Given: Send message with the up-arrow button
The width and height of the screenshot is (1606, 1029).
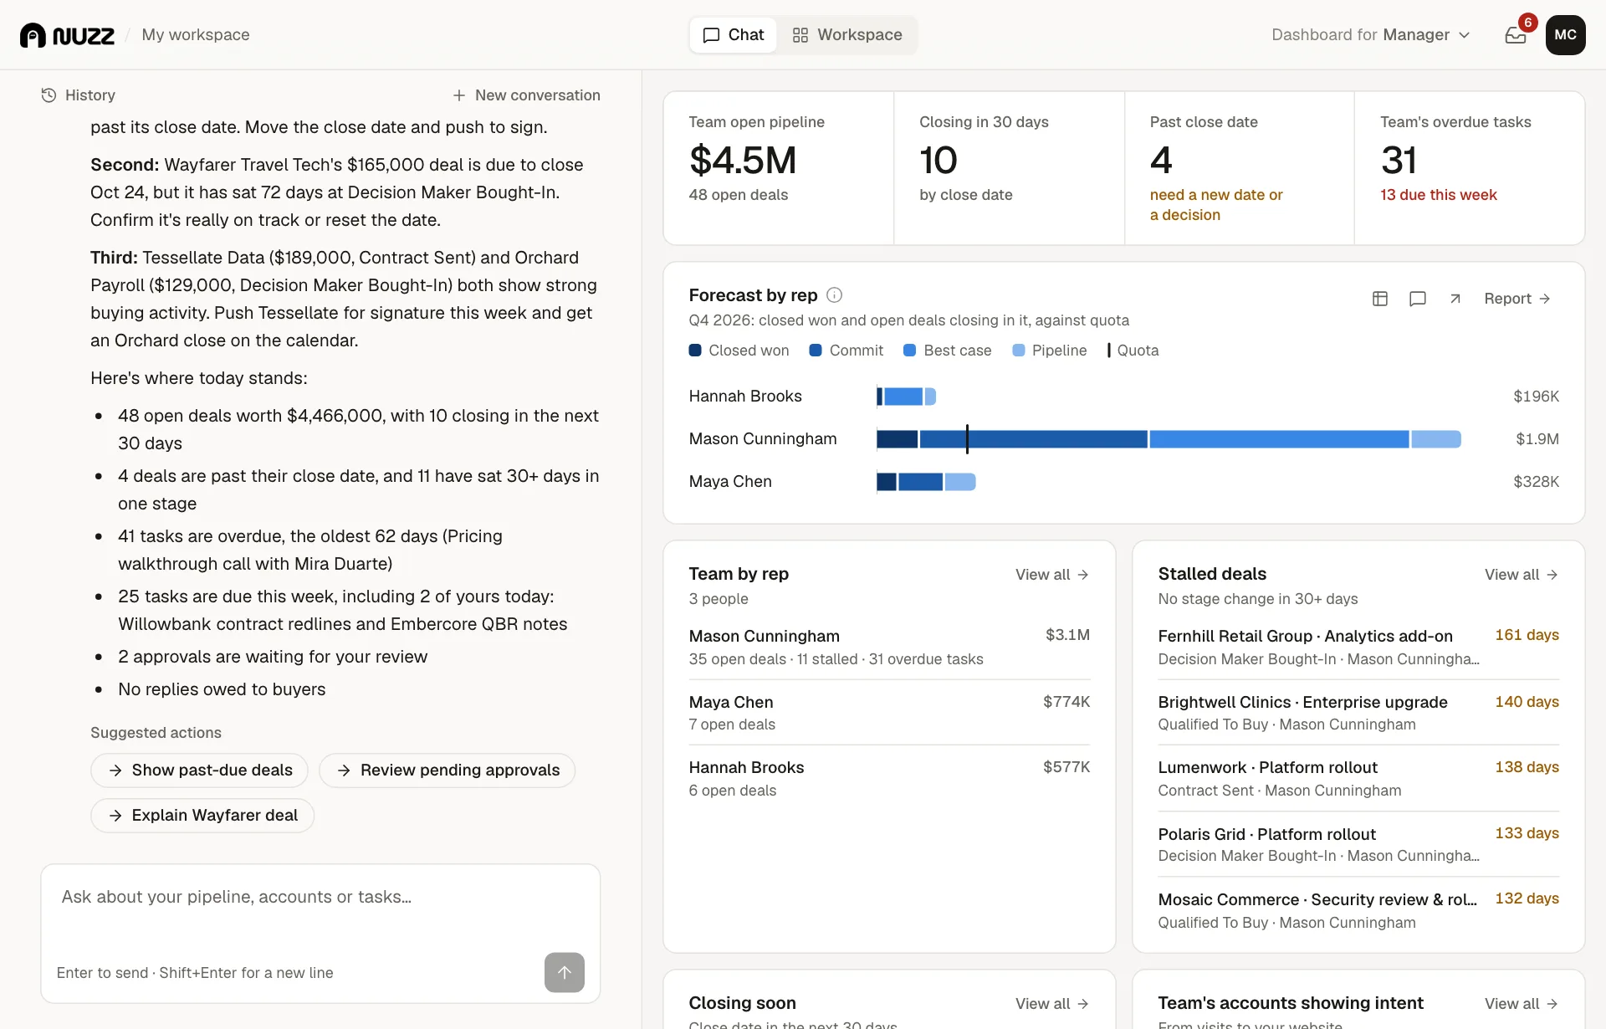Looking at the screenshot, I should (x=565, y=972).
